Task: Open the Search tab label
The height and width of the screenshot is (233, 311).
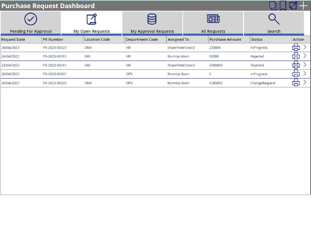Action: tap(274, 31)
